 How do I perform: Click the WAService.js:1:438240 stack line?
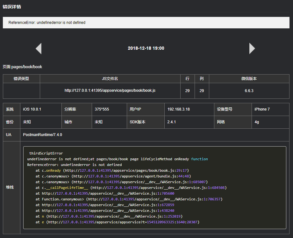[105, 211]
